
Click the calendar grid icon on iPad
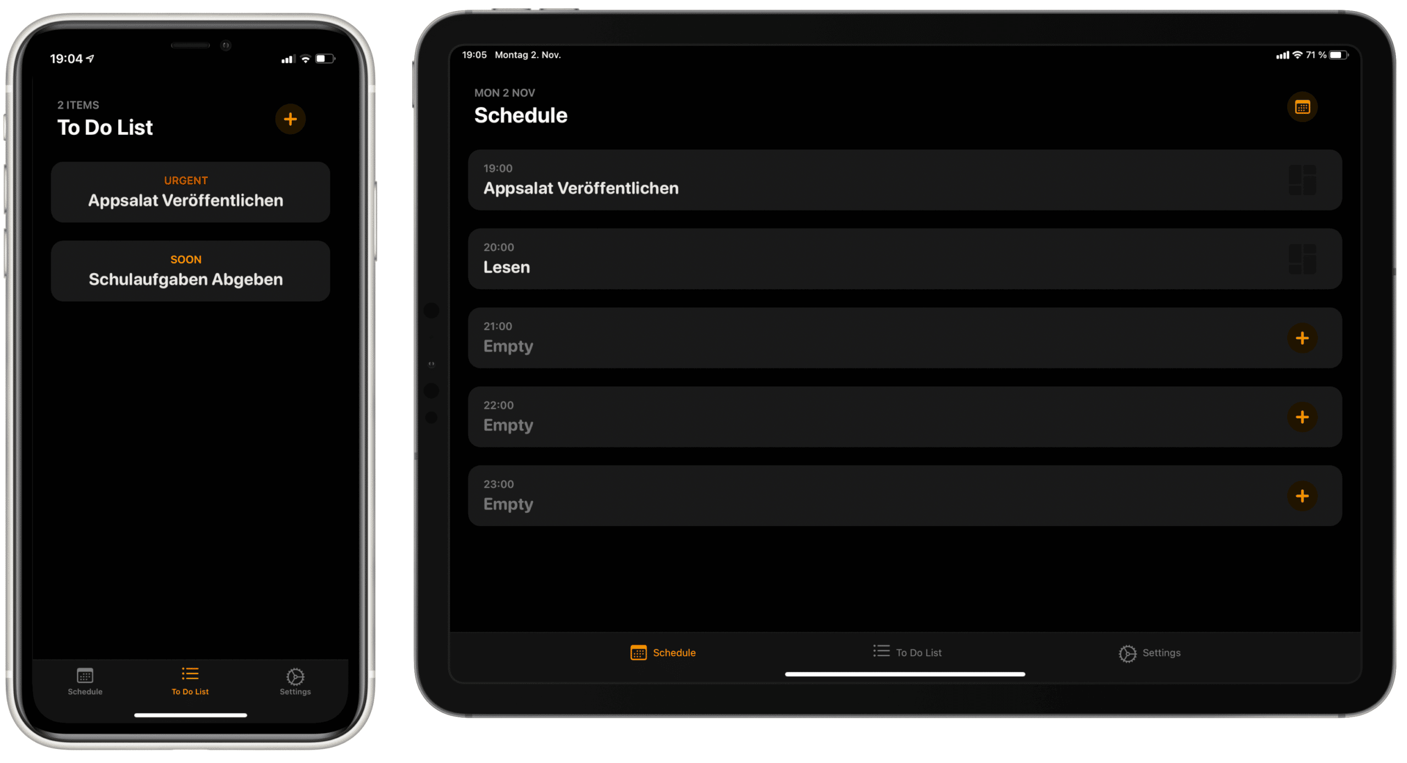[1303, 107]
